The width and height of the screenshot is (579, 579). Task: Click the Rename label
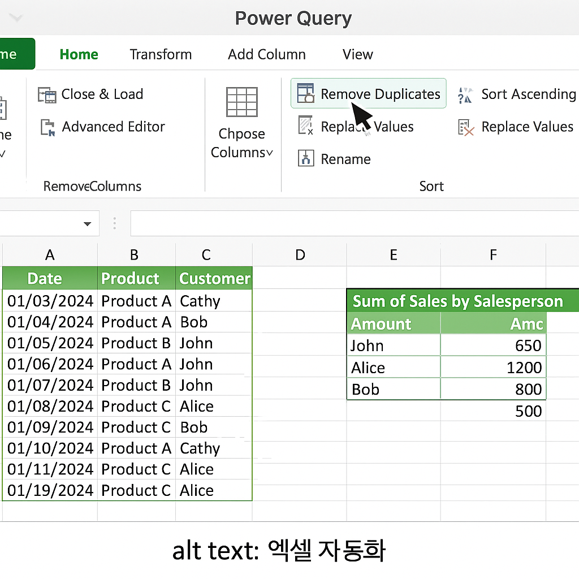click(x=345, y=159)
